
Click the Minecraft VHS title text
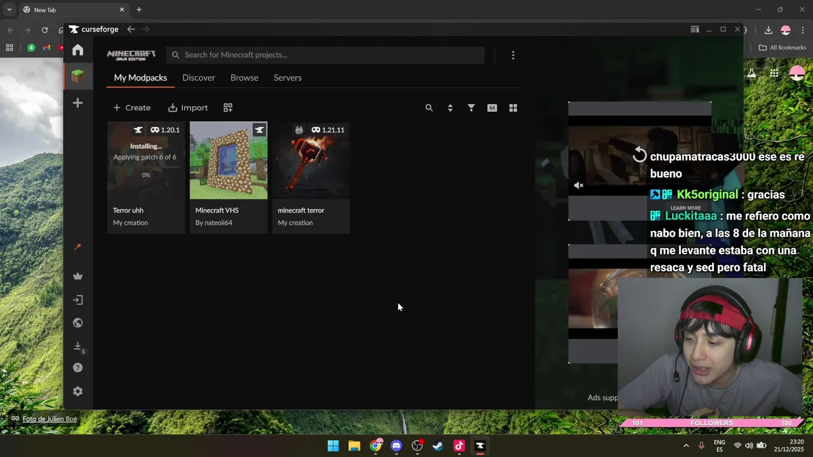[217, 210]
